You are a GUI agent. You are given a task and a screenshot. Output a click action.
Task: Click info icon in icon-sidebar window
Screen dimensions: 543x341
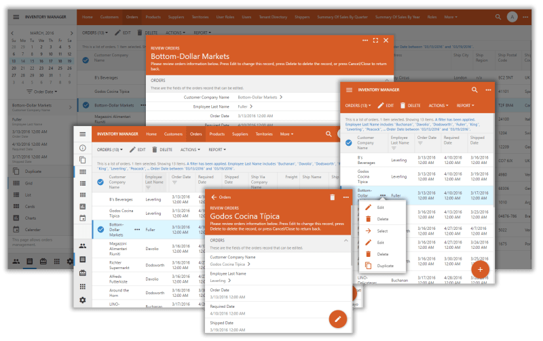(82, 148)
